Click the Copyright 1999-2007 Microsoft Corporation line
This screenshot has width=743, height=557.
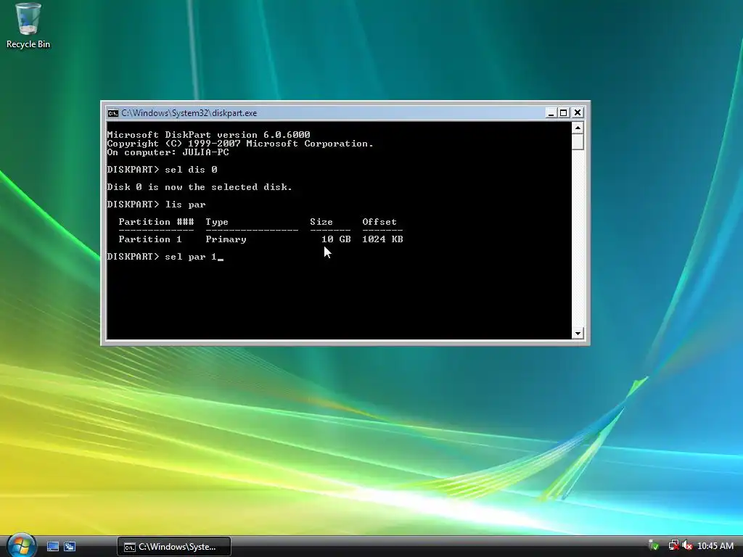tap(240, 144)
